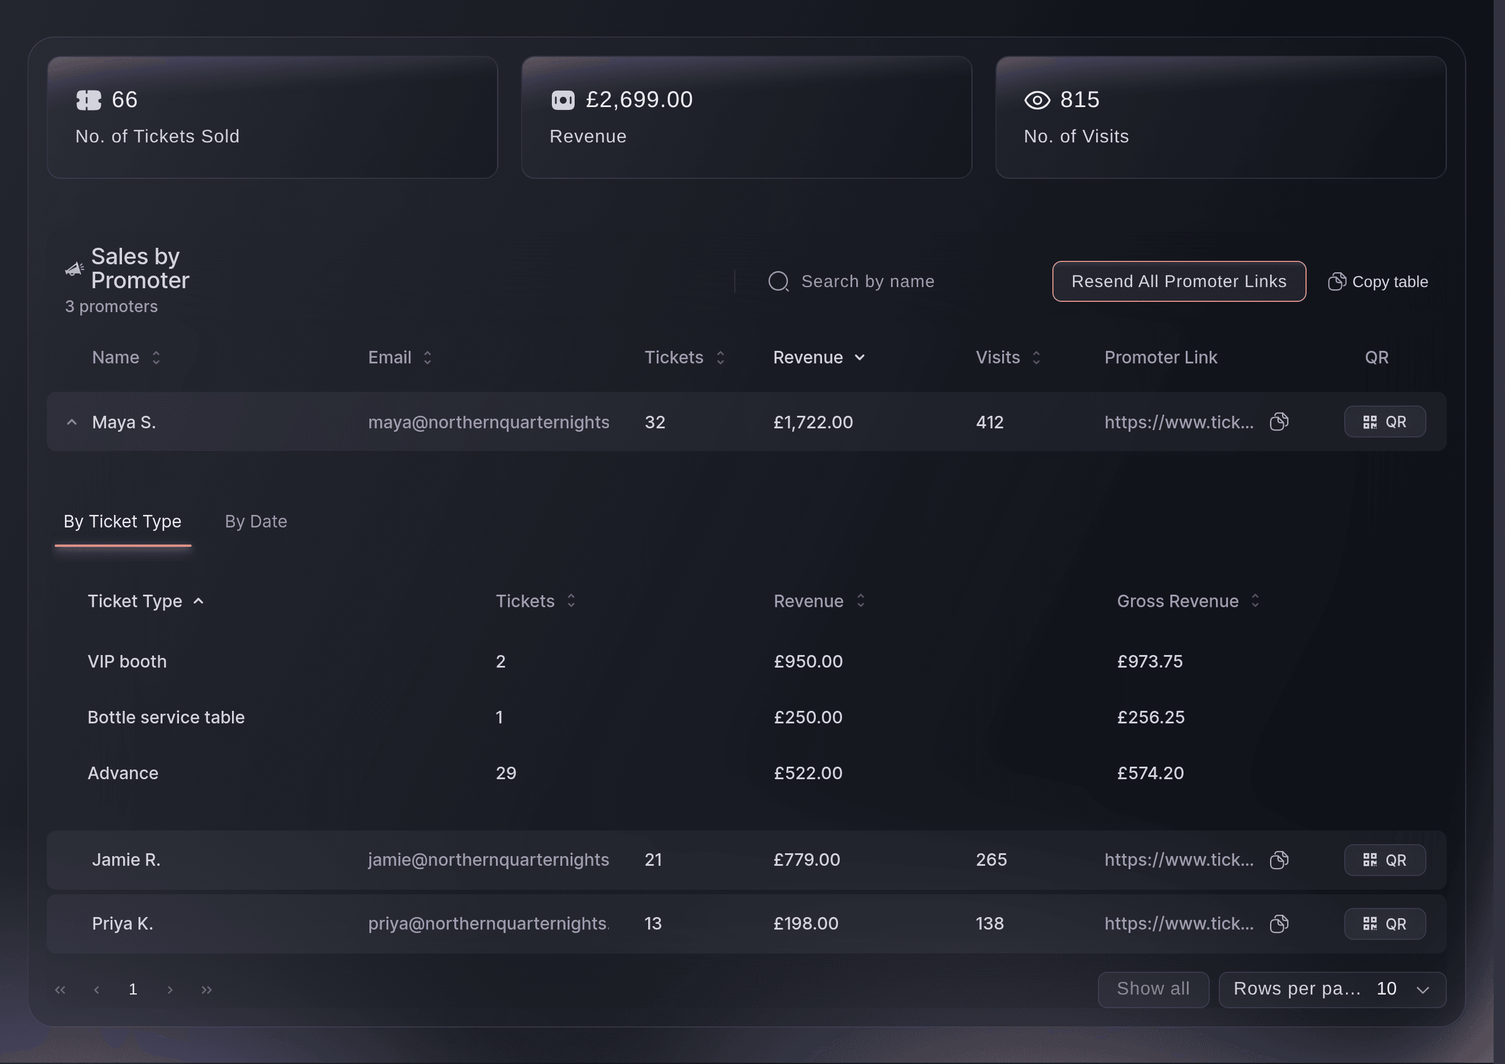1505x1064 pixels.
Task: Open Jamie R. promoter link
Action: pos(1178,860)
